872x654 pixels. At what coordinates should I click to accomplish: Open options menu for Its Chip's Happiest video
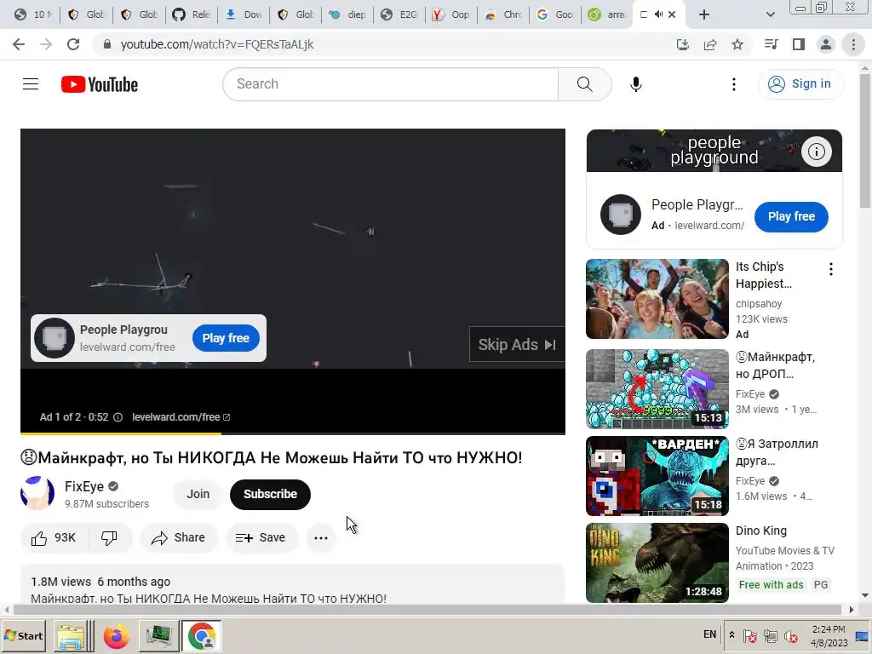831,270
